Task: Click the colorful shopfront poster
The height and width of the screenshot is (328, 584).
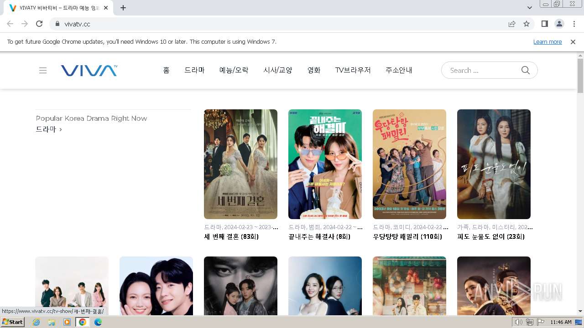Action: coord(409,286)
